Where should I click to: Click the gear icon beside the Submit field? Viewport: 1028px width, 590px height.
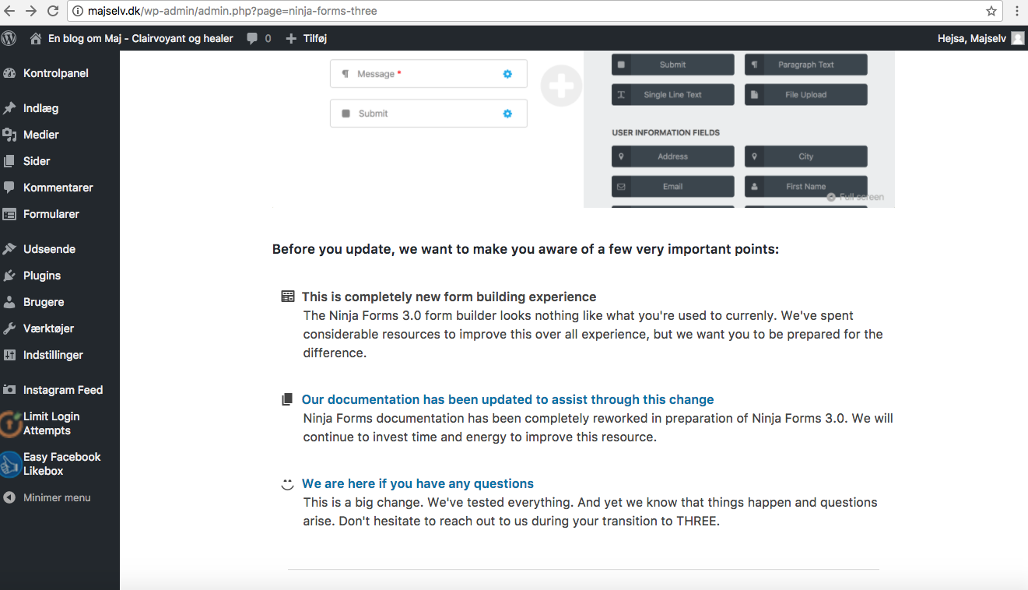[x=507, y=114]
